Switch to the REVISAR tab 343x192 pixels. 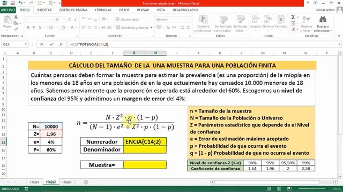coord(143,10)
